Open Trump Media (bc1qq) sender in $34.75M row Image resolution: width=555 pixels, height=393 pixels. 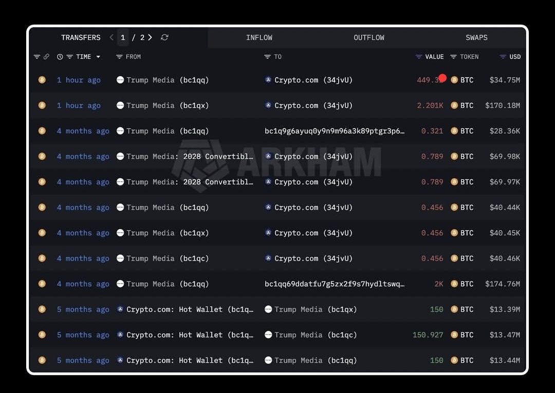[163, 80]
